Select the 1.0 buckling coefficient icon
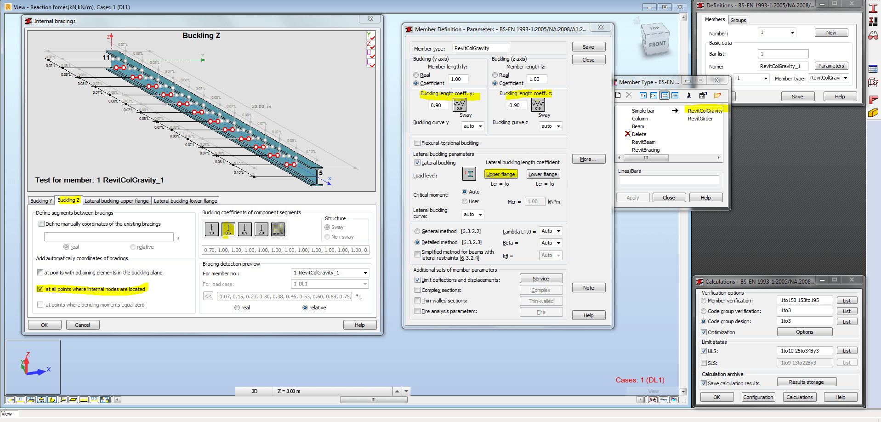Viewport: 881px width, 422px height. (x=211, y=229)
